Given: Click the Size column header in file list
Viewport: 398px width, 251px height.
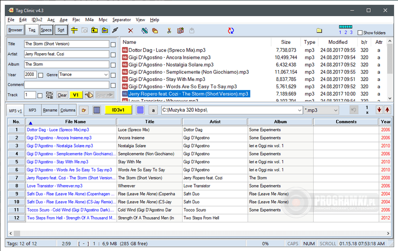Looking at the screenshot, I should pos(286,42).
